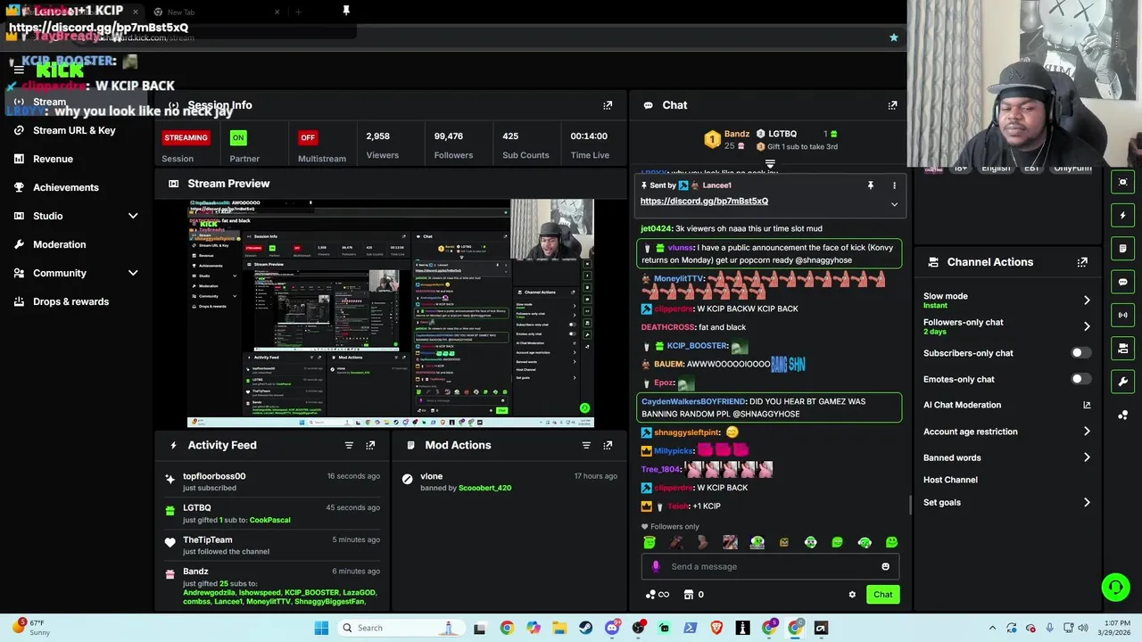Pop out the Session Info panel

608,105
